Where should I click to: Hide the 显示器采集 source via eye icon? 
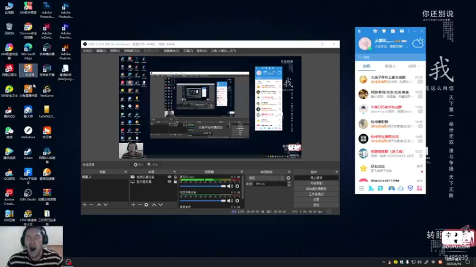pyautogui.click(x=170, y=182)
